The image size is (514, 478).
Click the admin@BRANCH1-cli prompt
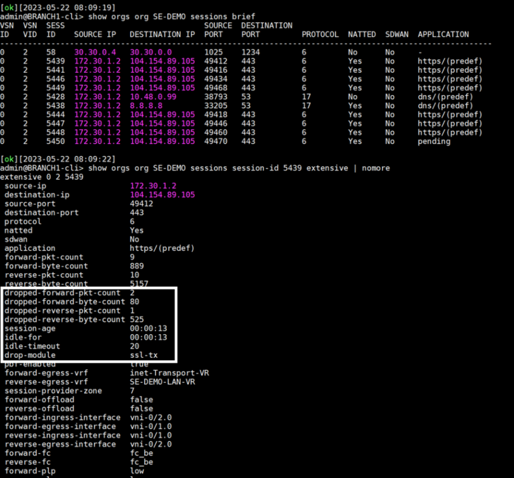click(42, 167)
